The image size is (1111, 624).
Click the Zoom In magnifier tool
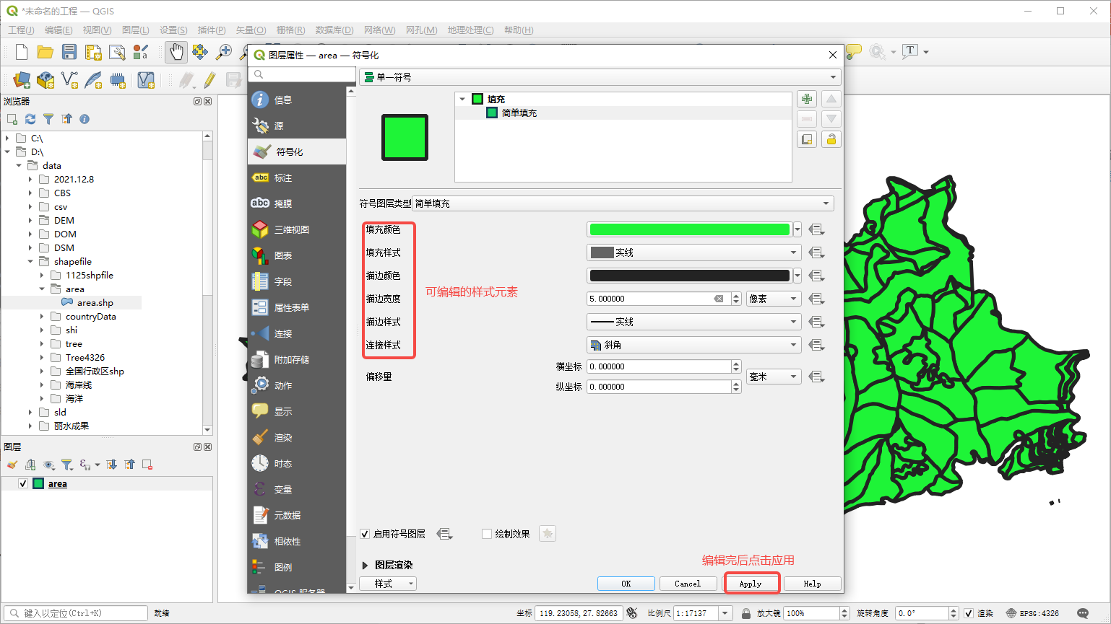pyautogui.click(x=226, y=52)
